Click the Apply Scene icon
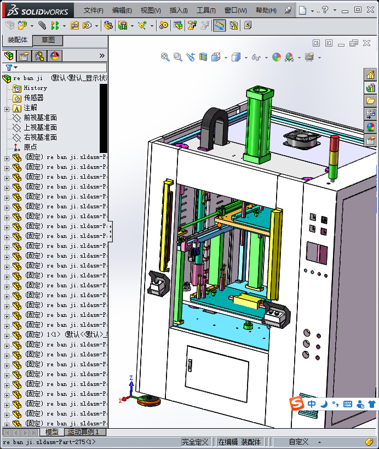This screenshot has width=379, height=449. (x=289, y=57)
